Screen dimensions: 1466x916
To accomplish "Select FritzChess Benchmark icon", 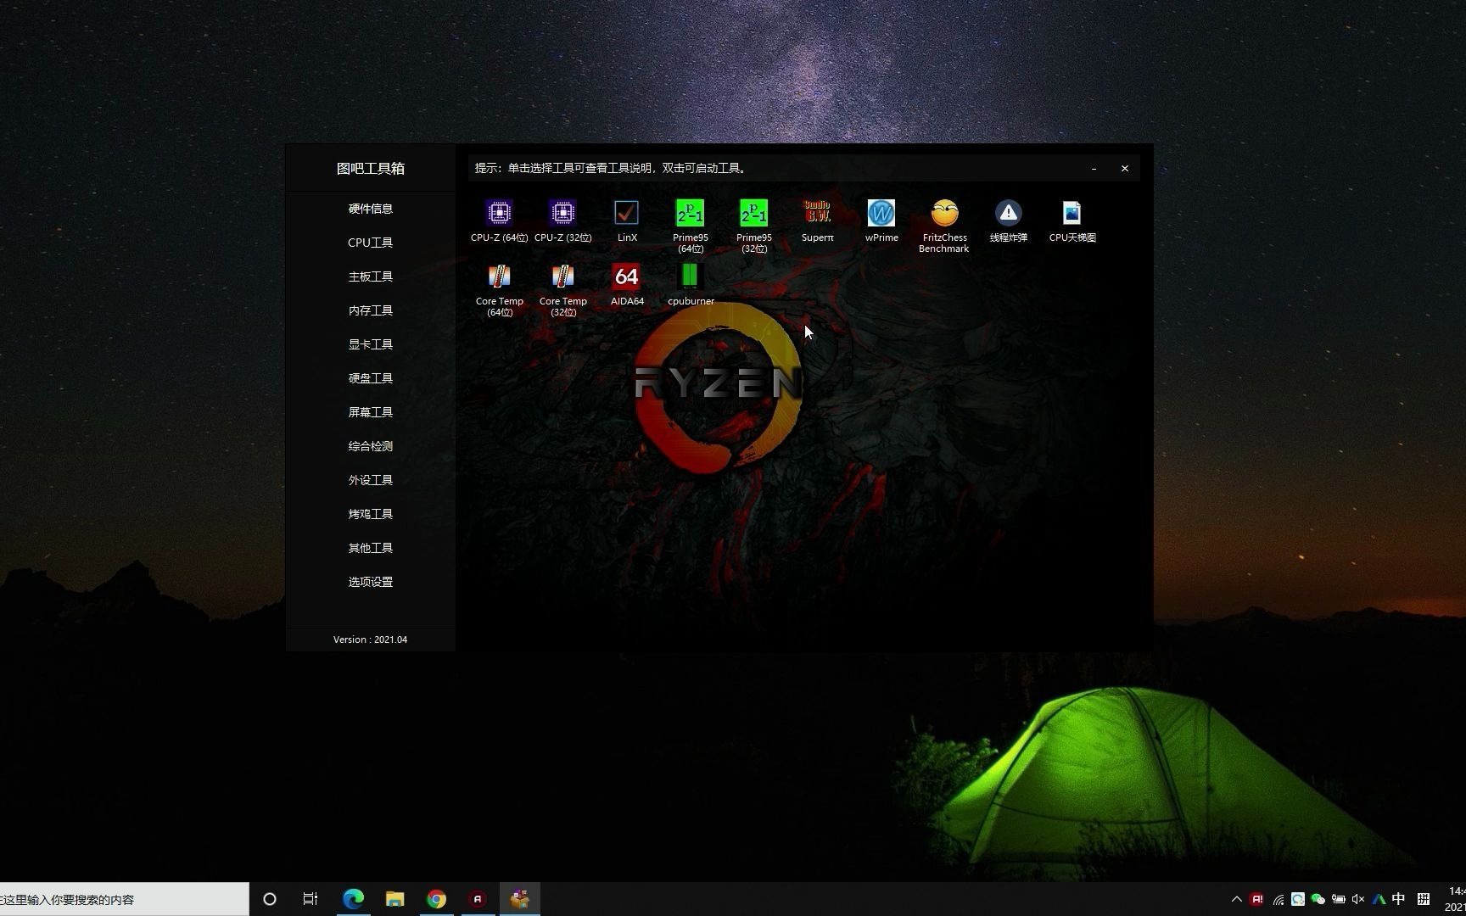I will [x=944, y=212].
